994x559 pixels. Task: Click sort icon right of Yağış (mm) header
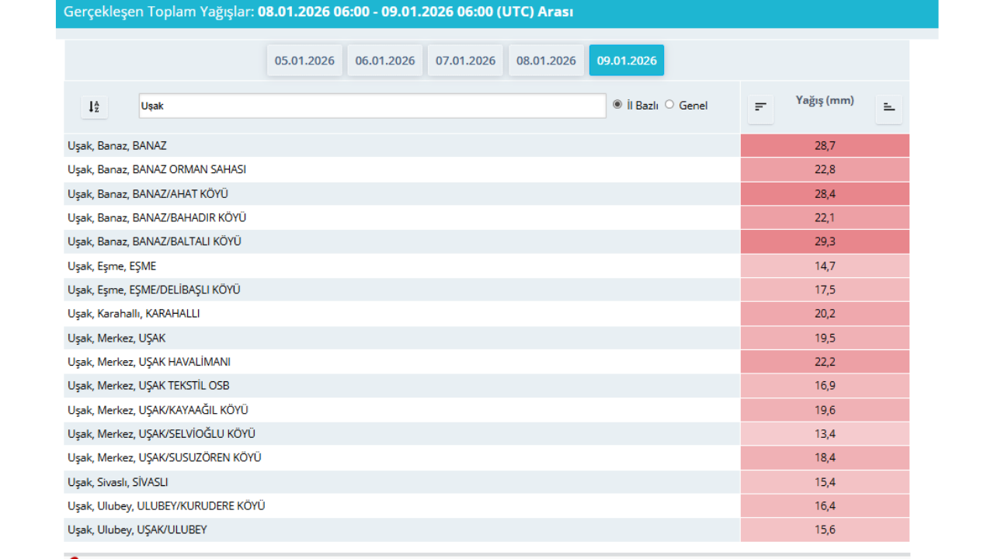889,107
